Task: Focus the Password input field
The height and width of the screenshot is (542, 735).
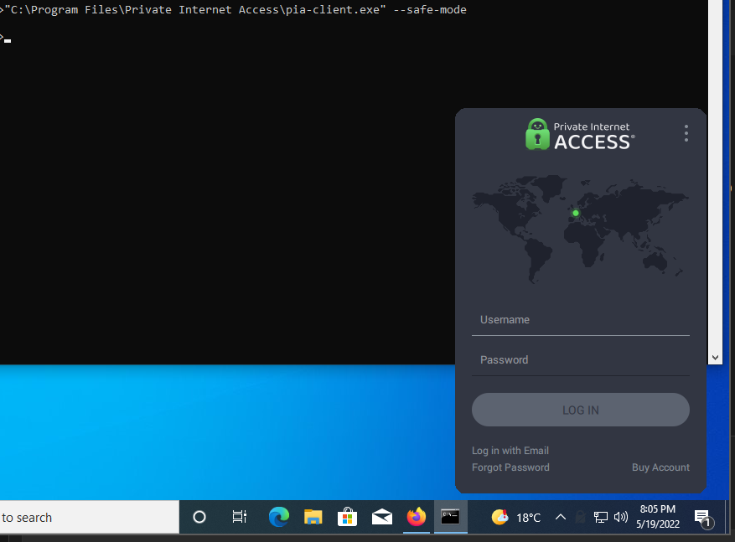Action: pyautogui.click(x=580, y=359)
